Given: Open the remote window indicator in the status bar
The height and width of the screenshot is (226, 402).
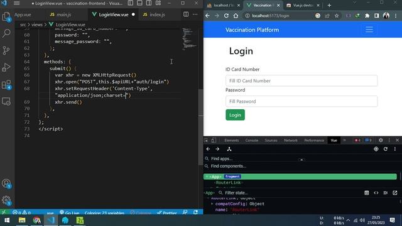Looking at the screenshot, I should pyautogui.click(x=4, y=212).
